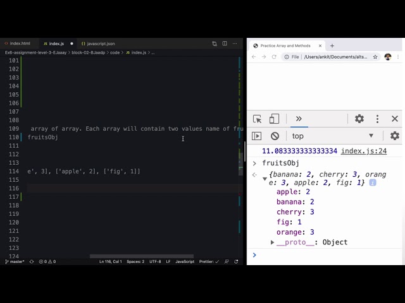Click the Chrome address bar URL
Image resolution: width=405 pixels, height=303 pixels.
335,57
